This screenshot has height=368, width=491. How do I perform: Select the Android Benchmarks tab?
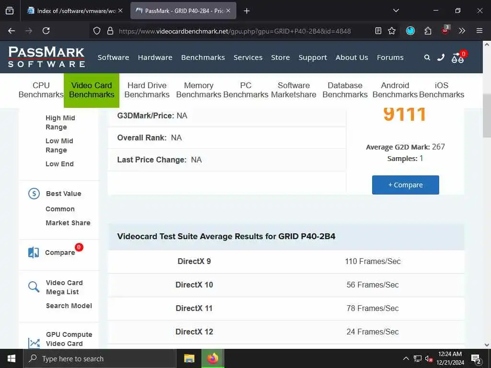coord(395,90)
